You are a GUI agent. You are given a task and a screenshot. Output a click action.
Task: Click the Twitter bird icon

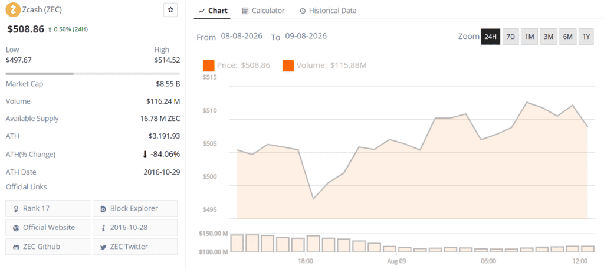103,247
